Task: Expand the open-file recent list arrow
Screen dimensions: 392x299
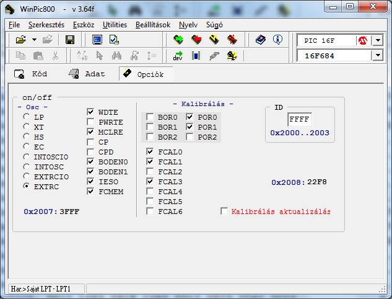Action: [x=34, y=40]
